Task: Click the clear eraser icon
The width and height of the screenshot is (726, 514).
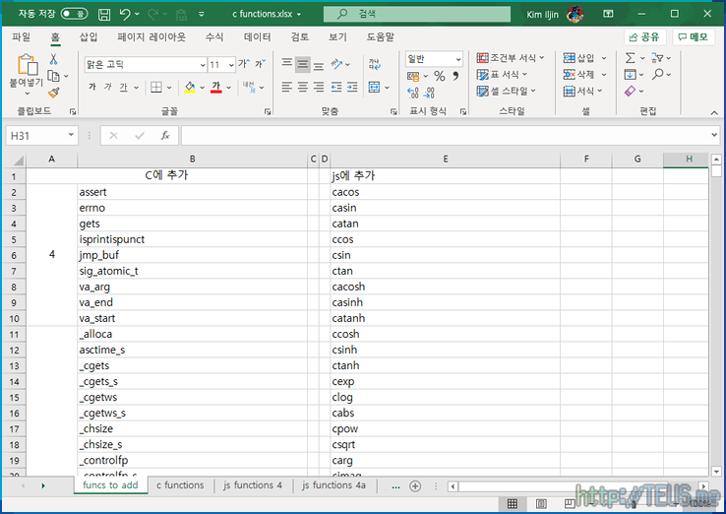Action: pos(631,91)
